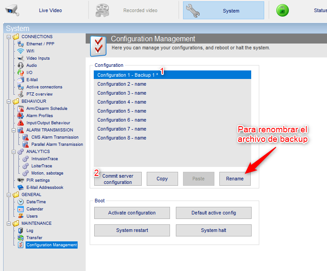Collapse the BEHAVIOUR tree folder
The image size is (327, 271).
coord(9,101)
